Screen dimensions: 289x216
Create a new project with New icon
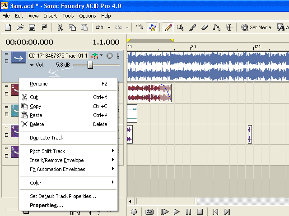point(8,27)
